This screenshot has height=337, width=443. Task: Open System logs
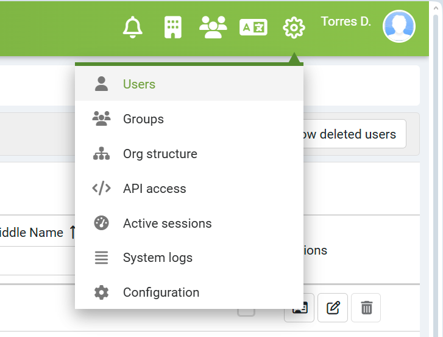click(189, 258)
